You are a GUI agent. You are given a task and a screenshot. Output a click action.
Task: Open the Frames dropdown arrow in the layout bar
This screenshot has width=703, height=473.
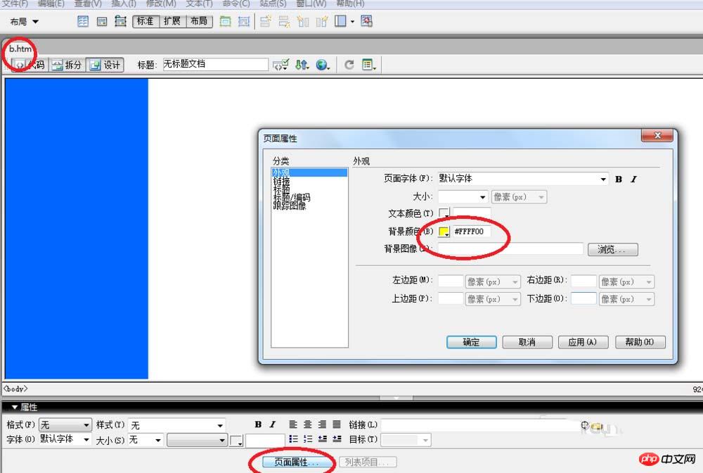click(x=352, y=22)
